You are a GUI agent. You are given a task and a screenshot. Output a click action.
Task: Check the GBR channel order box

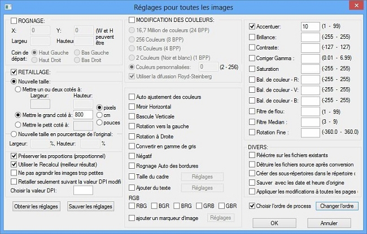pos(221,206)
